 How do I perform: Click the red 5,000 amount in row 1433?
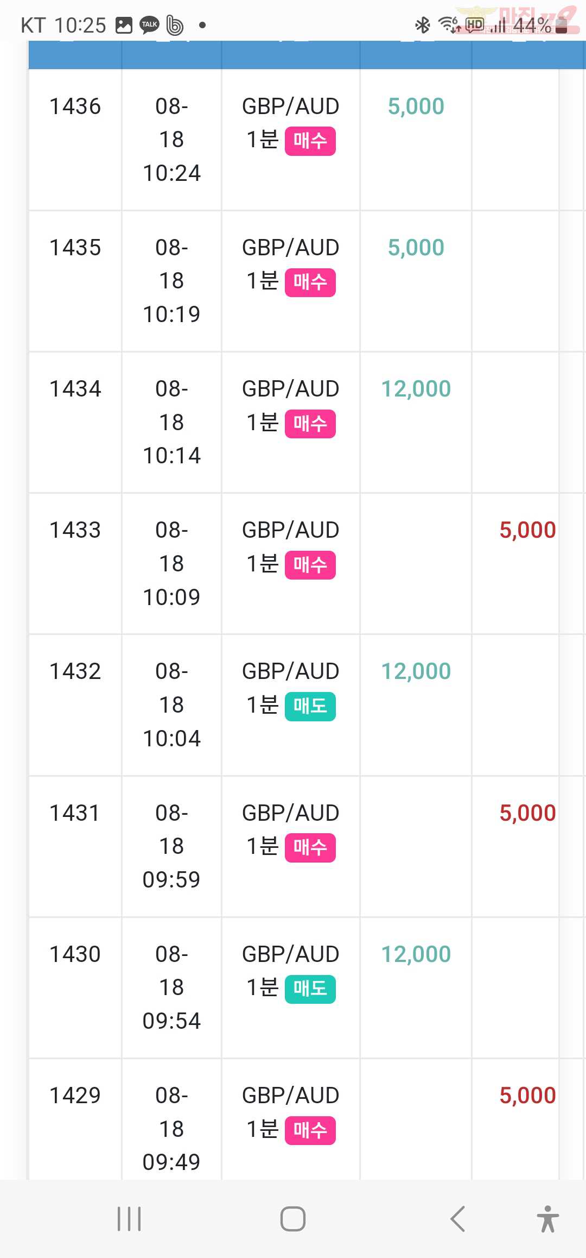(x=527, y=530)
